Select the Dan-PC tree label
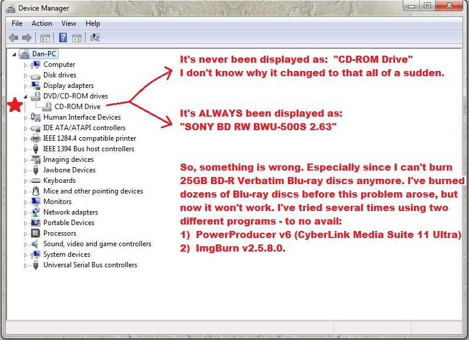 (45, 54)
